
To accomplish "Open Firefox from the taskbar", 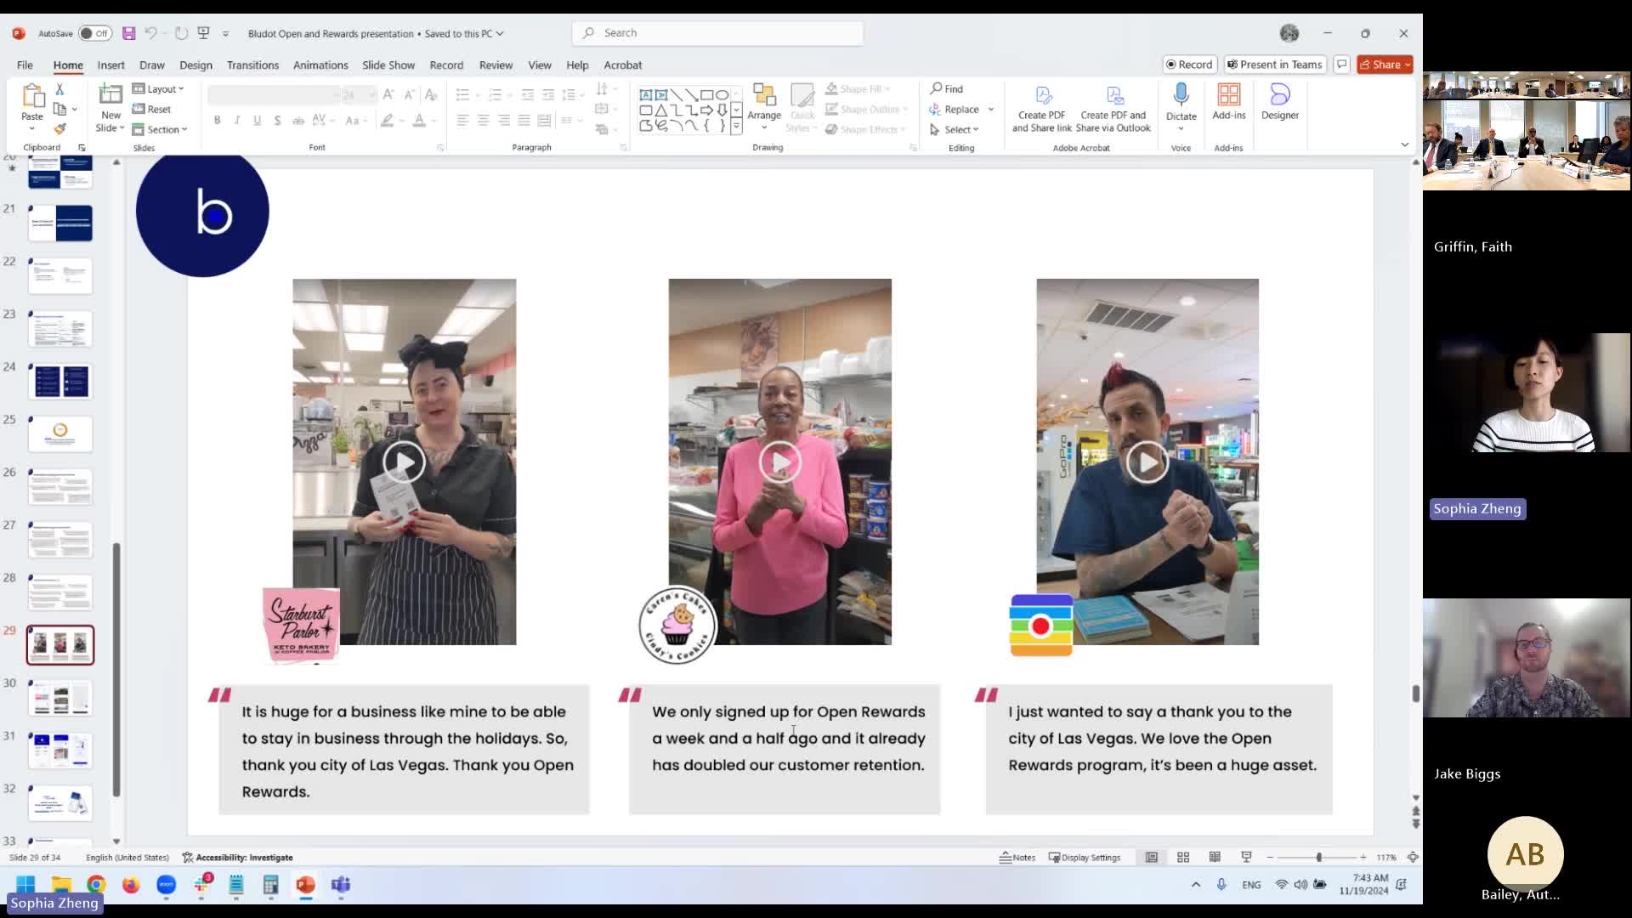I will (x=131, y=885).
